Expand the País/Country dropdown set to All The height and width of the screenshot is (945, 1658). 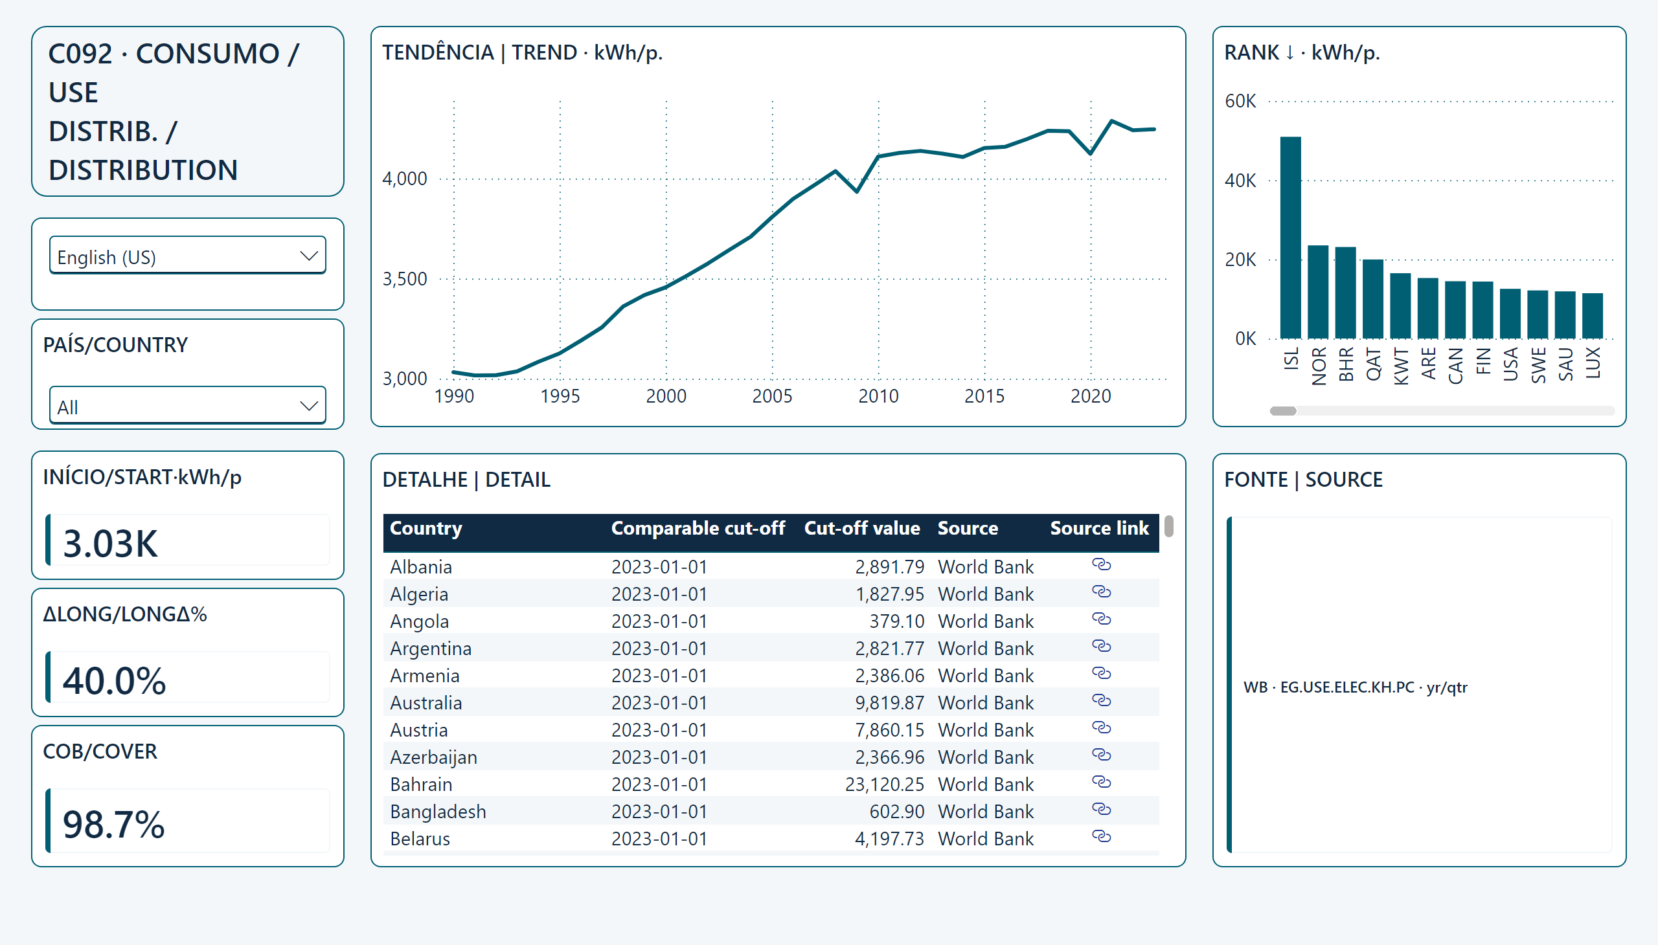188,406
